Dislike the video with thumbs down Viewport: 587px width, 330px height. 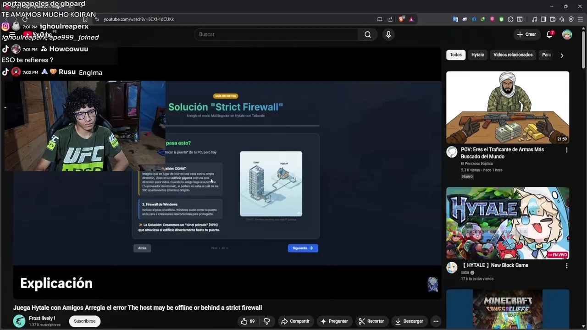266,321
